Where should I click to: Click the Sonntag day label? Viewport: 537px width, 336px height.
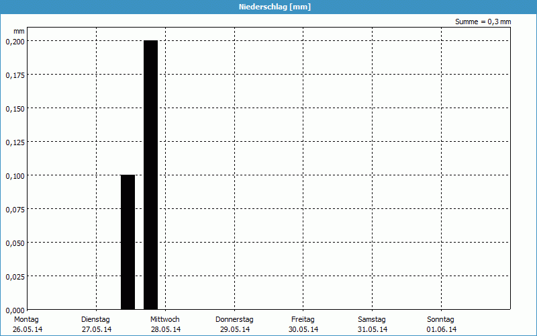pos(440,320)
